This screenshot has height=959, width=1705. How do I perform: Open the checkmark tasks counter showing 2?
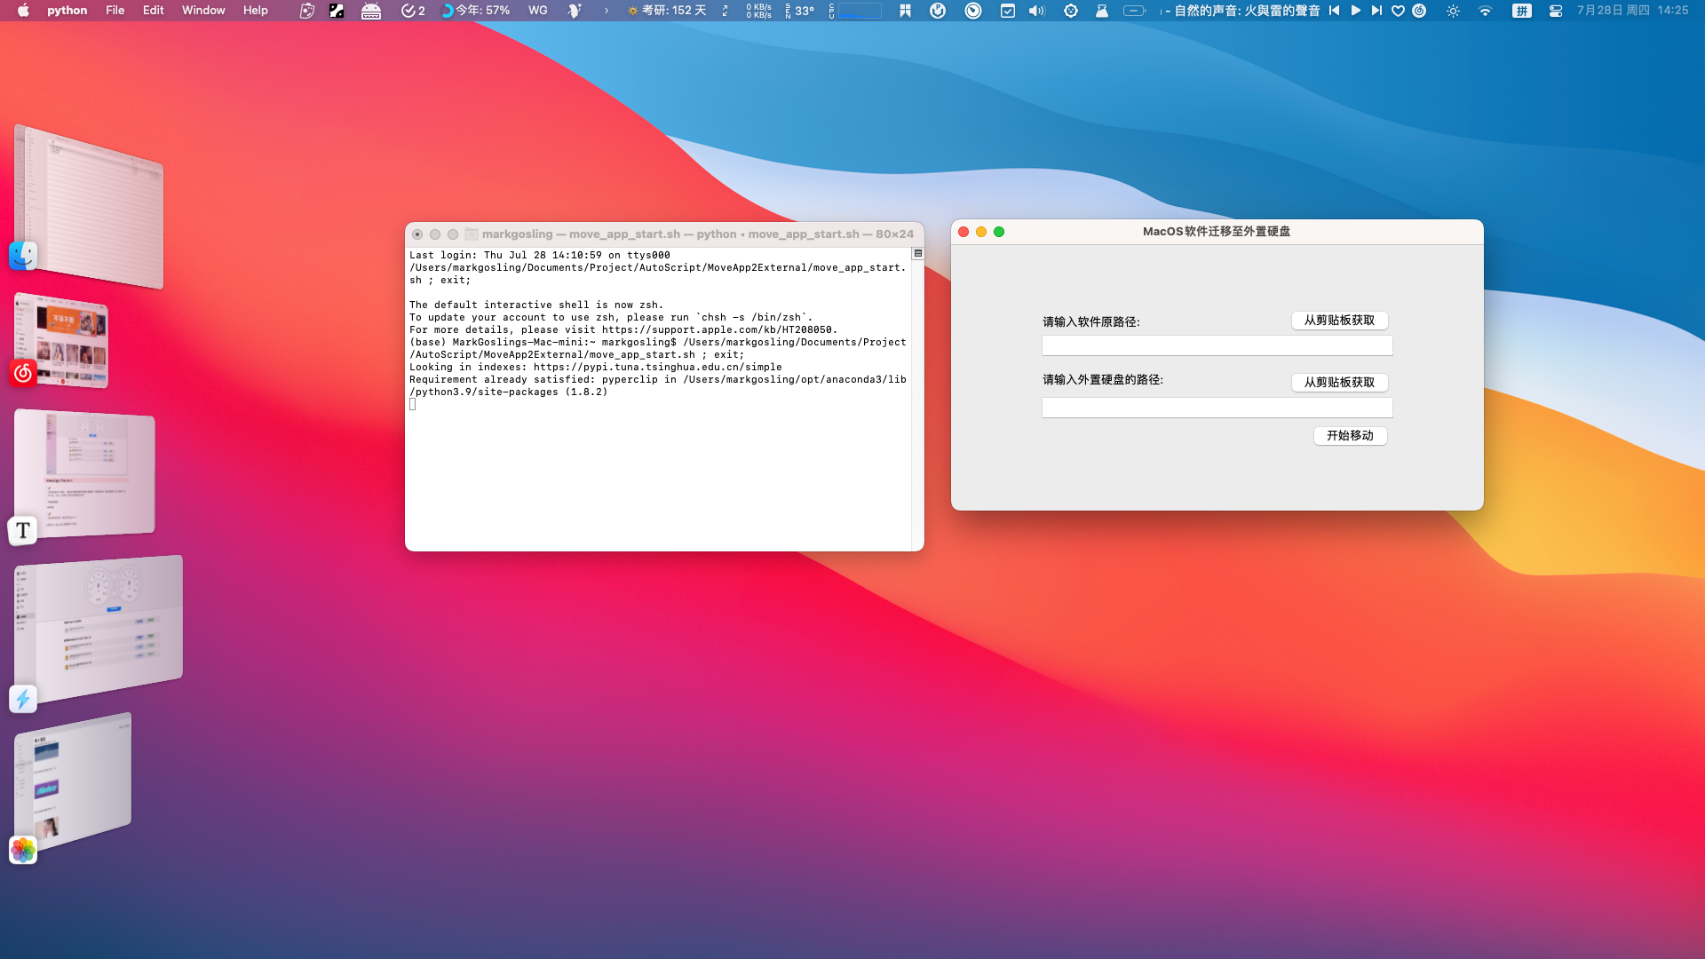click(x=413, y=11)
